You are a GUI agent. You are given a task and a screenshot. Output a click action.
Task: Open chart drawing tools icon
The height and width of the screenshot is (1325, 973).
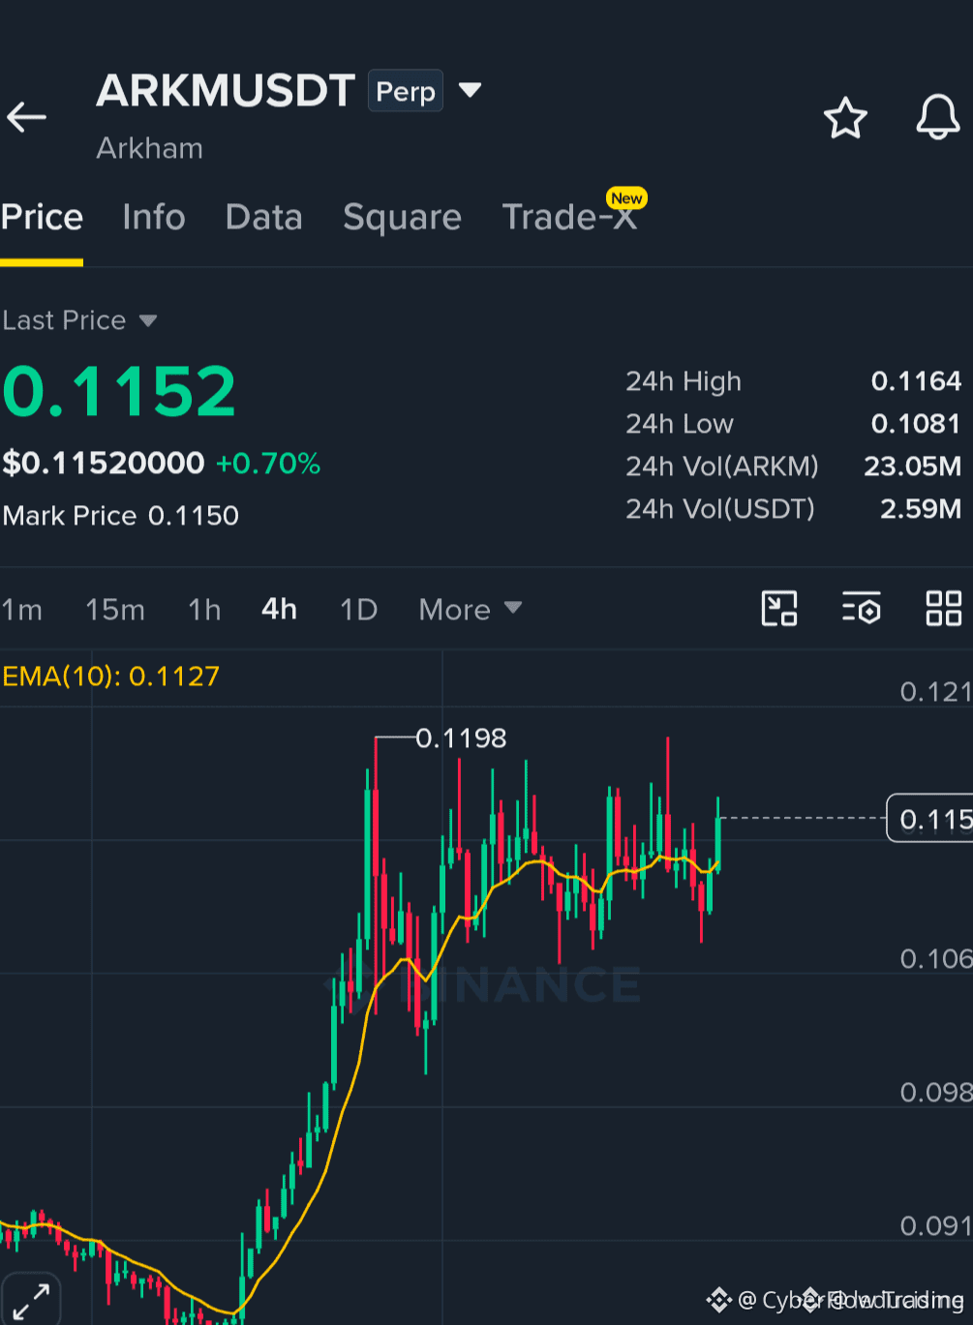pos(779,609)
